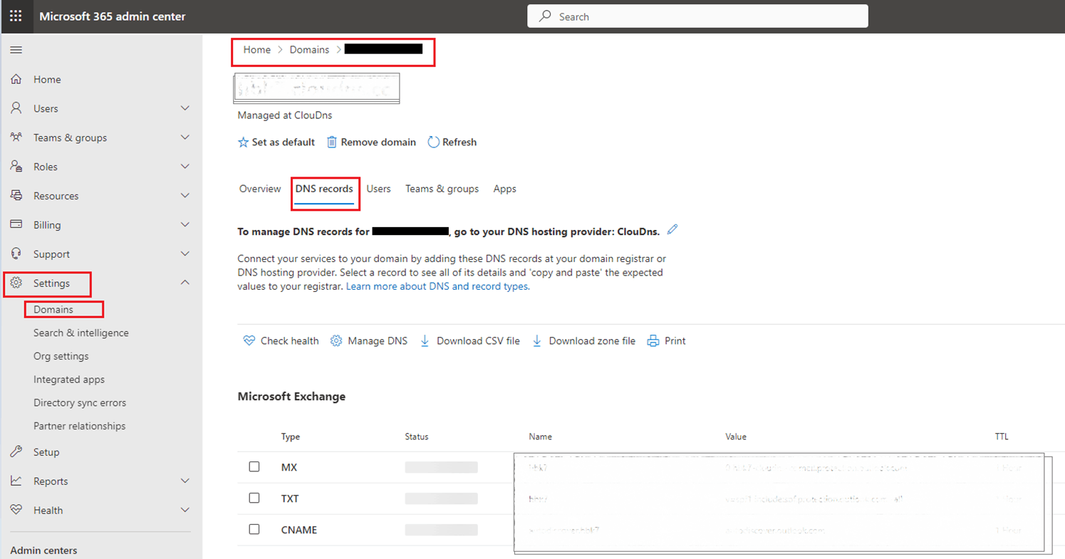Check the TXT record checkbox
The width and height of the screenshot is (1065, 559).
(x=254, y=498)
